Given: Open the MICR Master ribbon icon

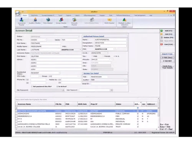Looking at the screenshot, I should click(x=109, y=21).
